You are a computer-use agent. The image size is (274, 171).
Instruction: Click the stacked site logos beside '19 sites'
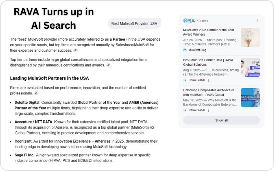[189, 21]
